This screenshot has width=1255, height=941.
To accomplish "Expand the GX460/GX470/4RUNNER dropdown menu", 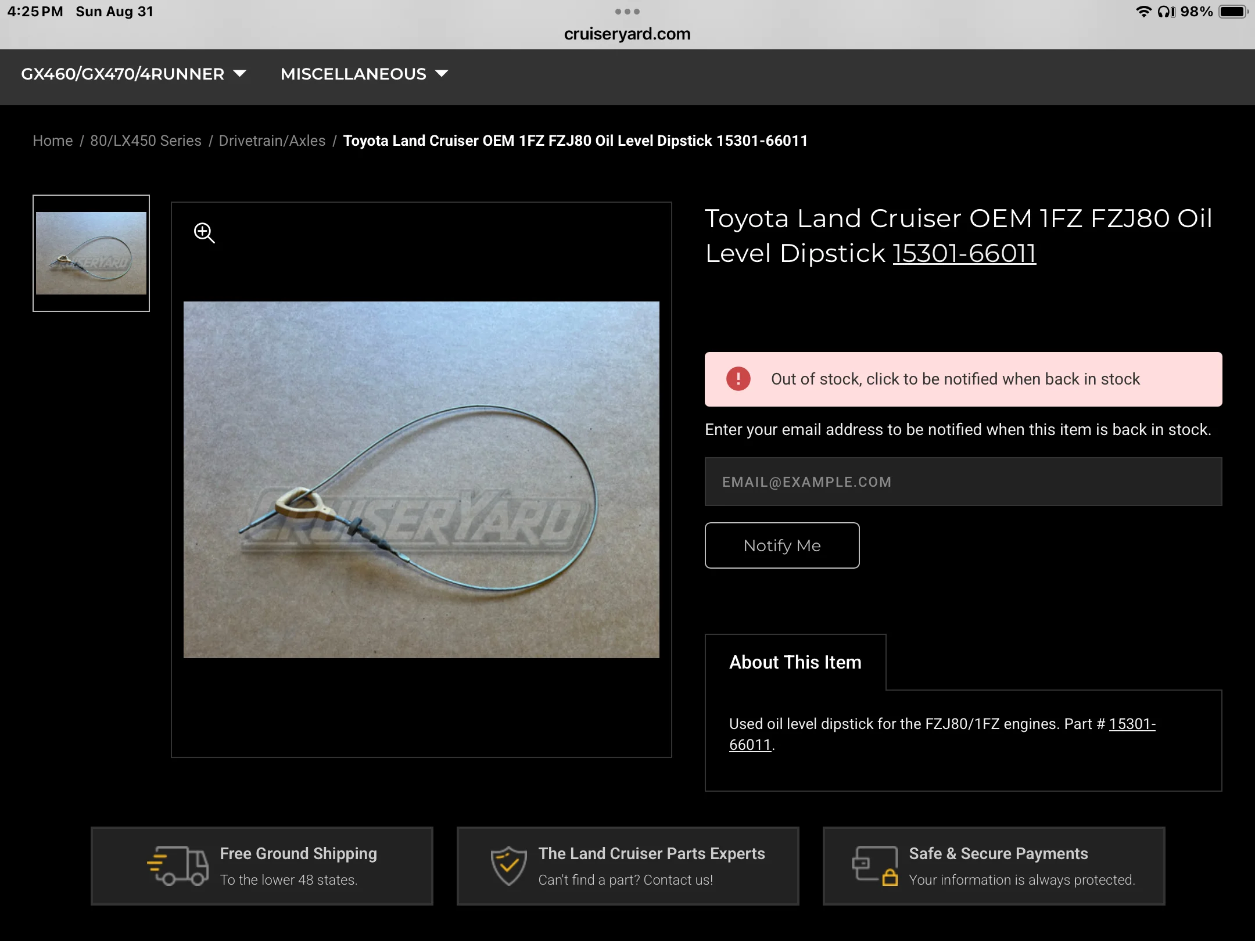I will [x=123, y=74].
